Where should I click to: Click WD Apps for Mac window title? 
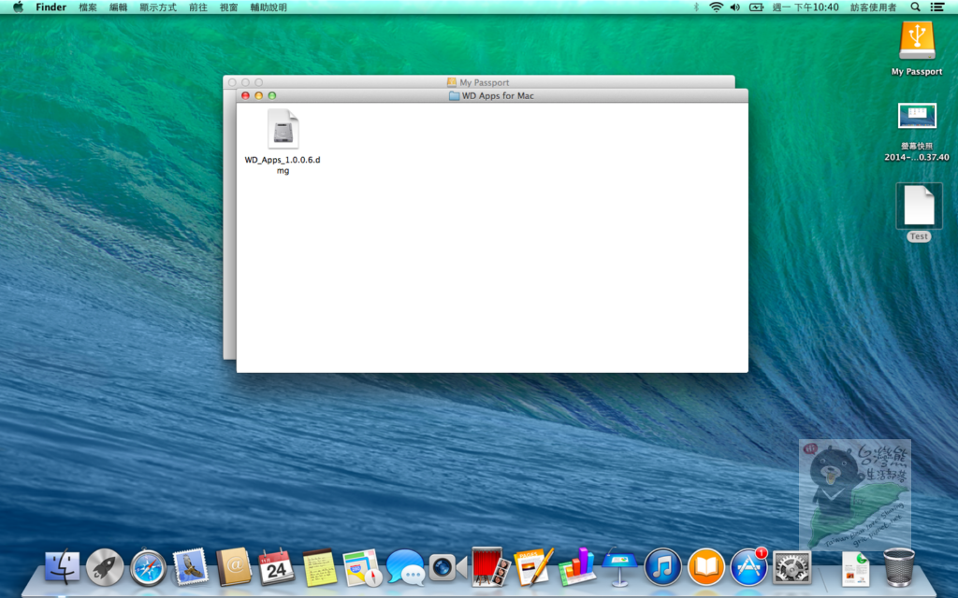[x=498, y=96]
